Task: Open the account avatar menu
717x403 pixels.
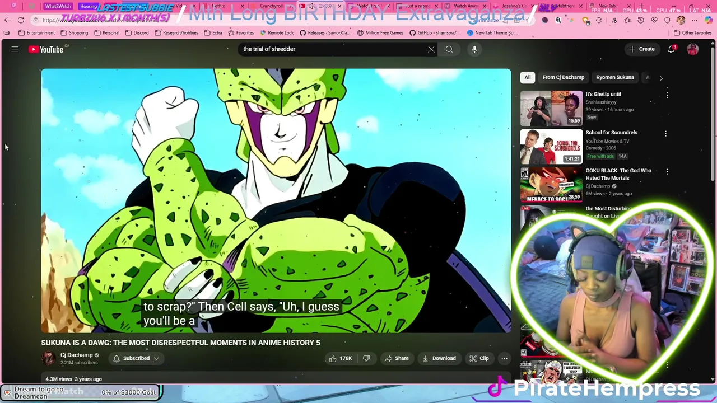Action: [693, 49]
